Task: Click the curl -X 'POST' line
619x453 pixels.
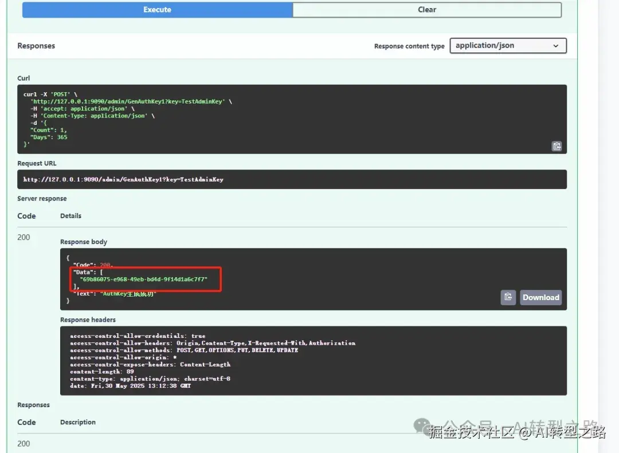Action: coord(50,94)
